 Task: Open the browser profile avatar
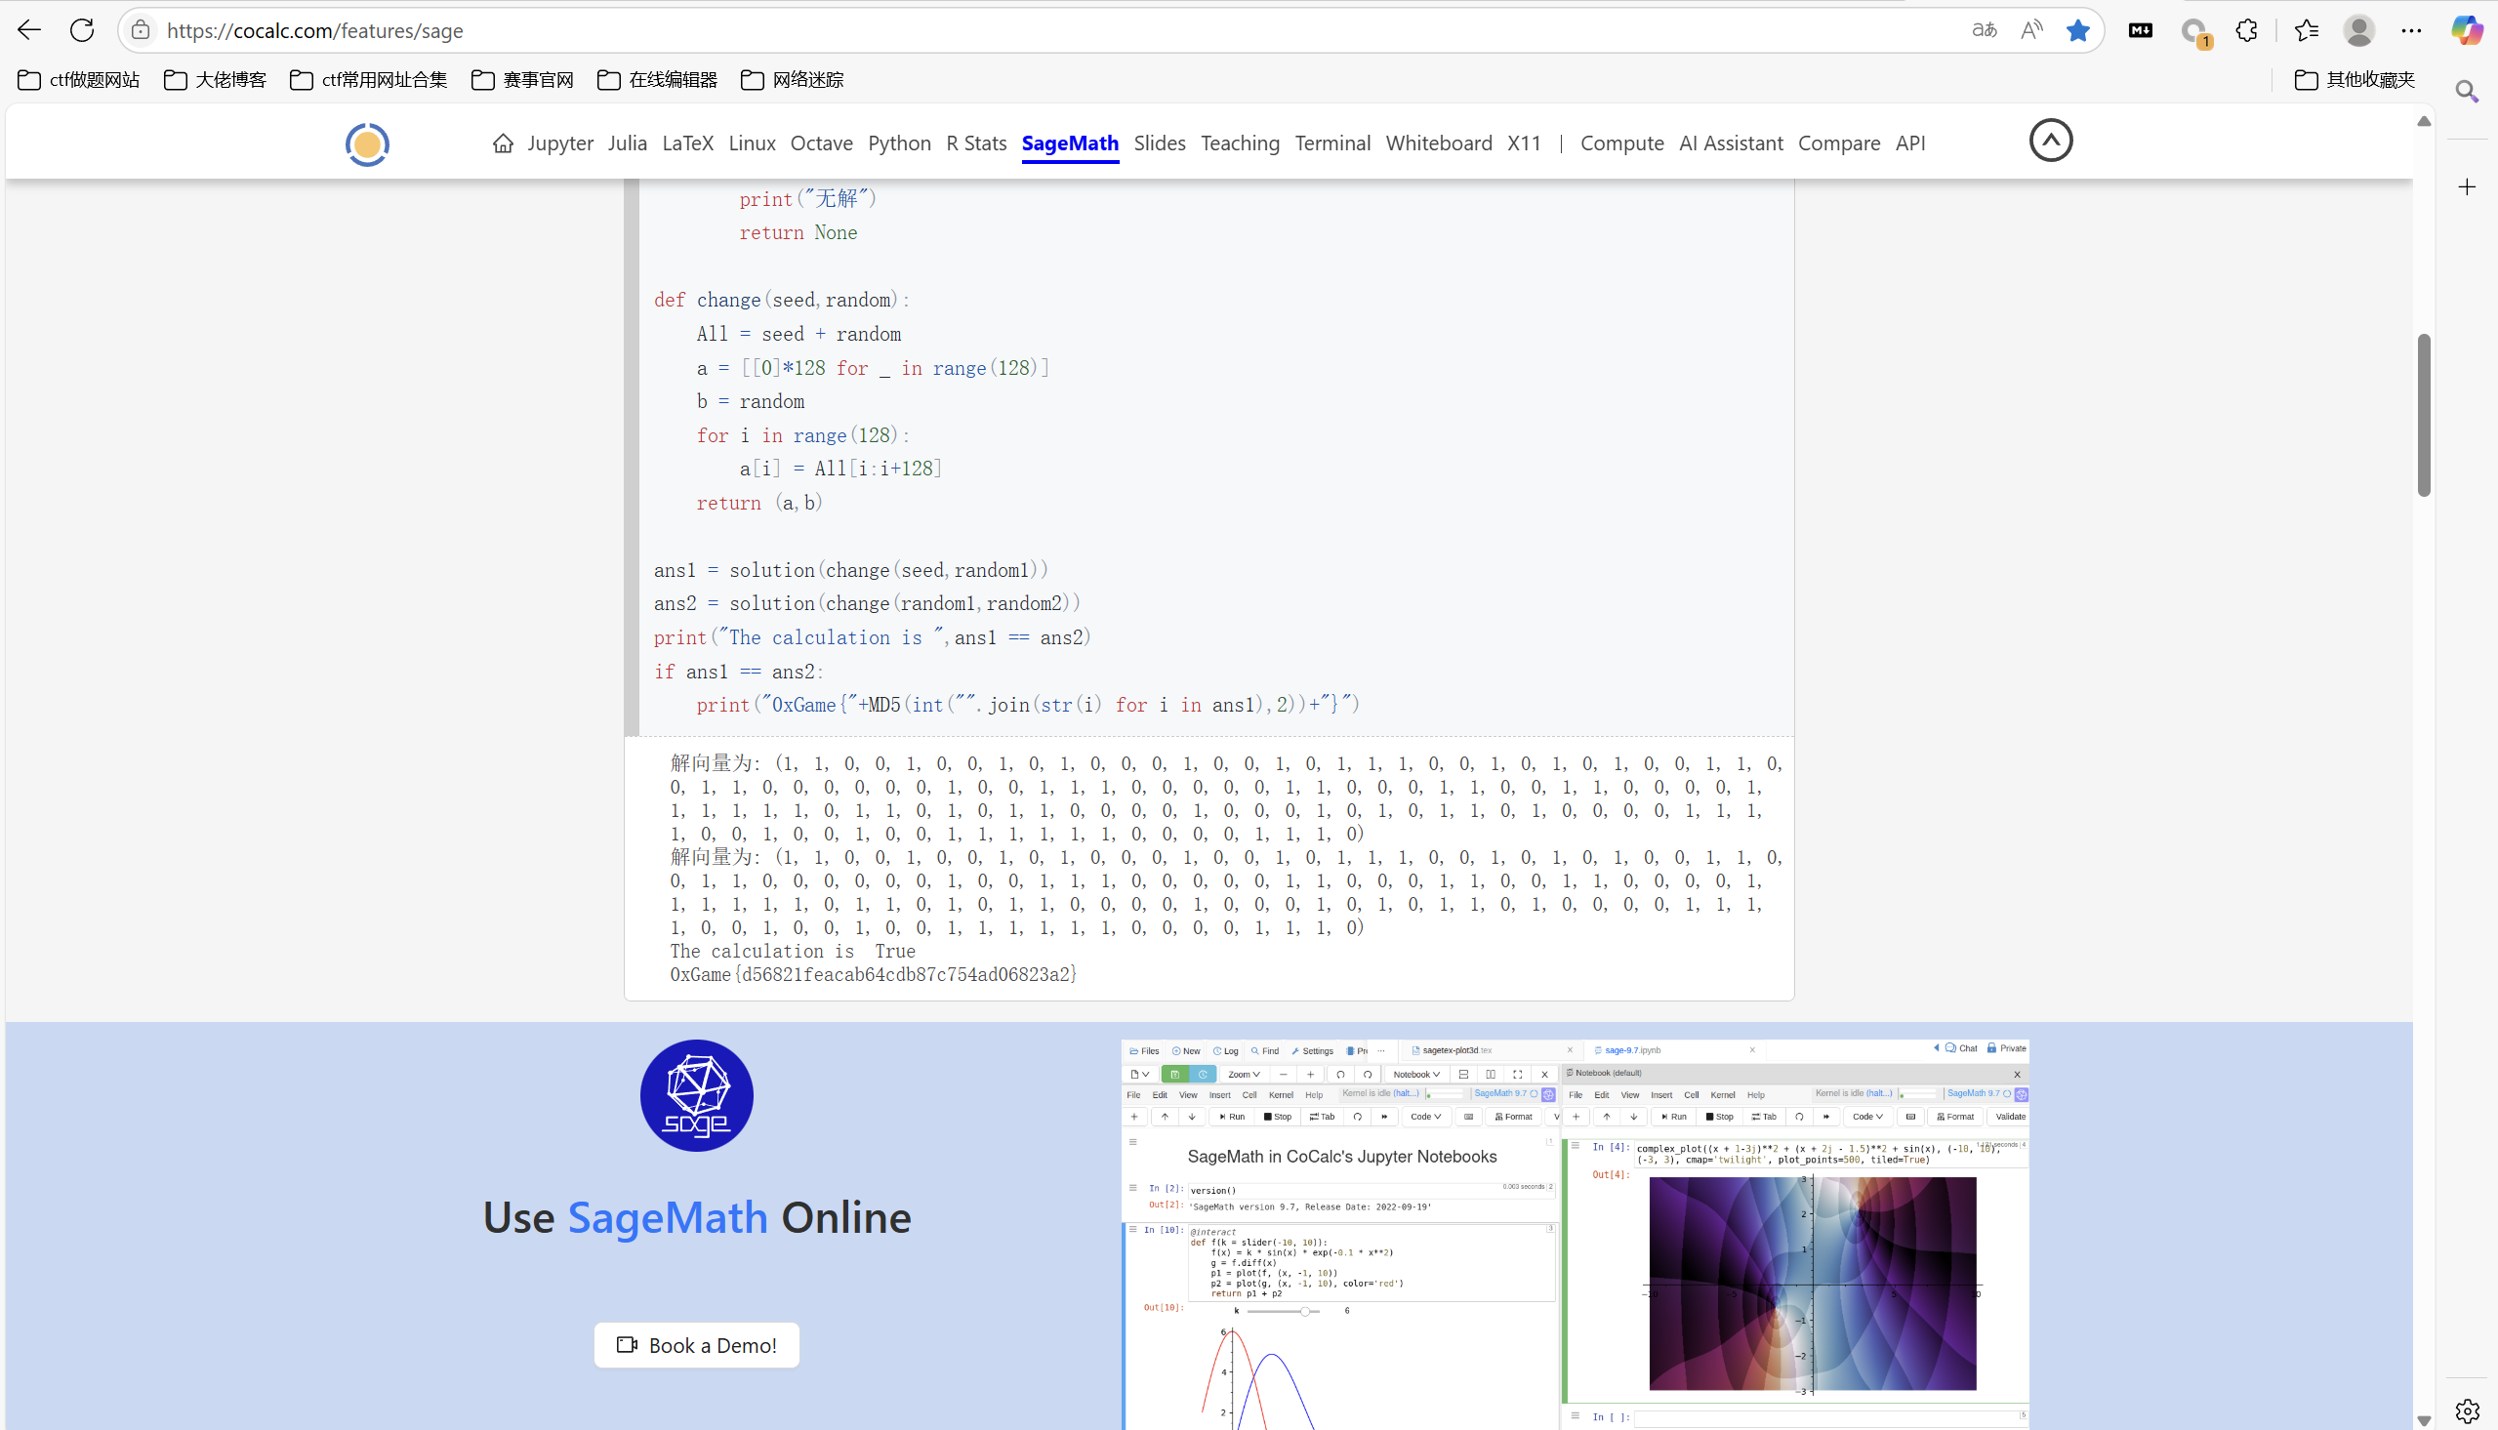pyautogui.click(x=2358, y=30)
